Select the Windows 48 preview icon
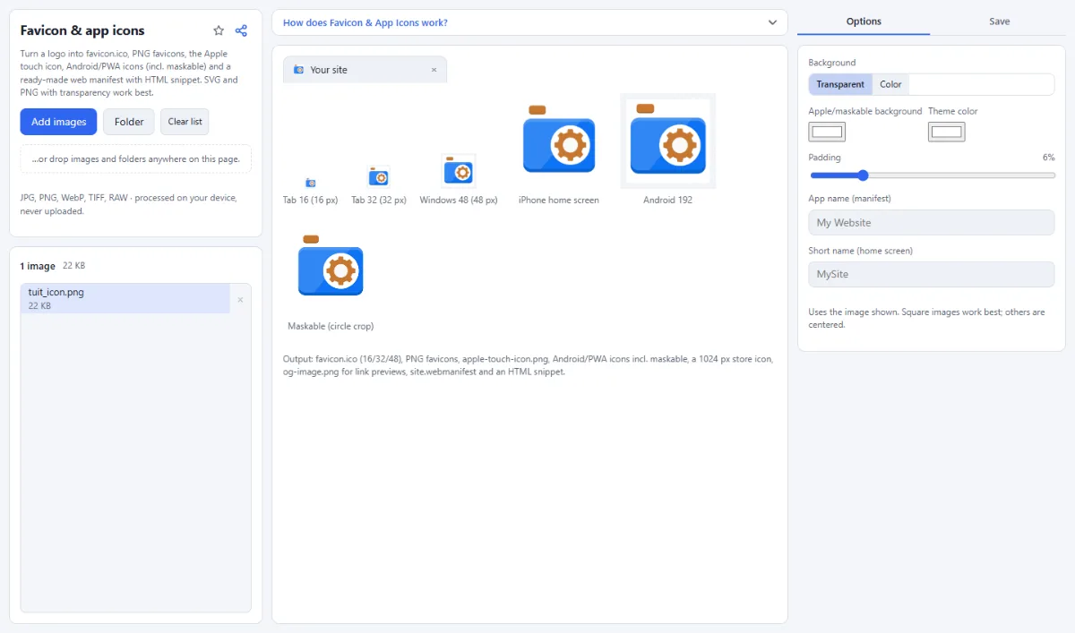Screen dimensions: 1075x633 tap(458, 170)
